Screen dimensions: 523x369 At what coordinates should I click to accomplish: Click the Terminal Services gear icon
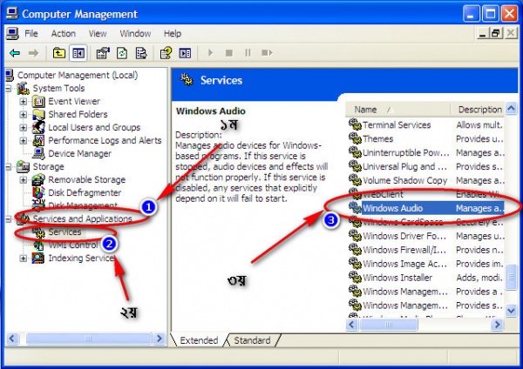pyautogui.click(x=355, y=124)
